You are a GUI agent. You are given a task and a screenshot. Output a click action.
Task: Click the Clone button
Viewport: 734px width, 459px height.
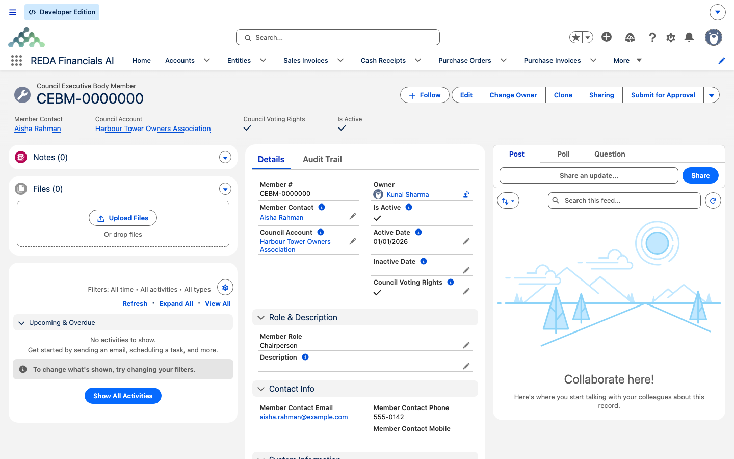pyautogui.click(x=563, y=95)
